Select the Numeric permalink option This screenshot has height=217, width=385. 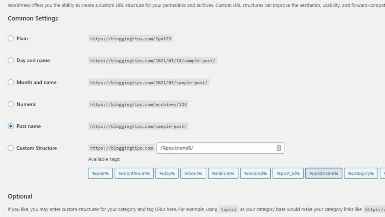(11, 104)
